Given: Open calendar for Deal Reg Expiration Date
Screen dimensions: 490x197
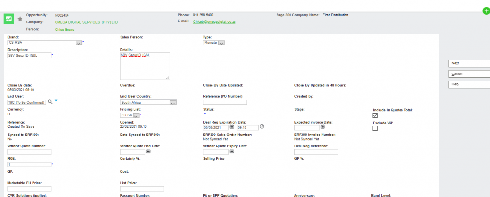Looking at the screenshot, I should (232, 127).
